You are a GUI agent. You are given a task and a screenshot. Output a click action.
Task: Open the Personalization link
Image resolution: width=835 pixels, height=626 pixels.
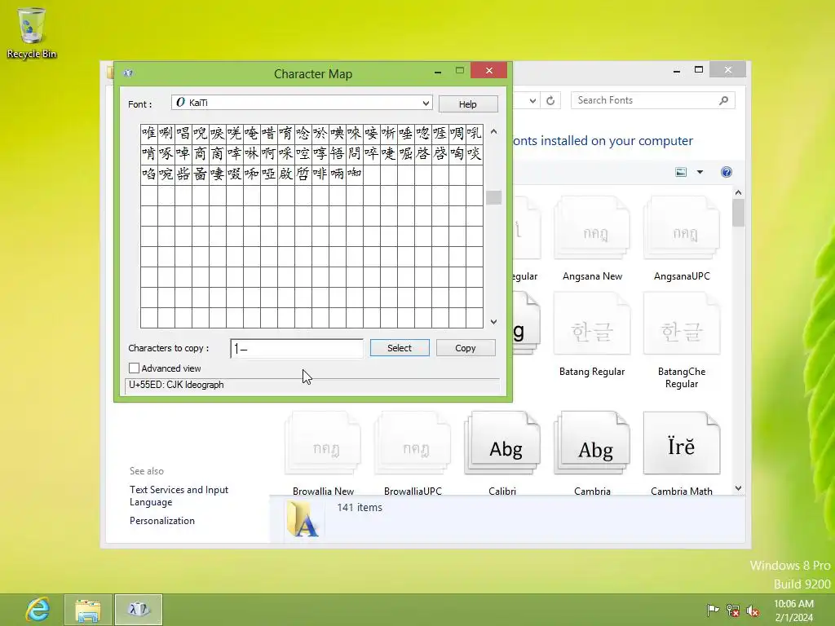pyautogui.click(x=162, y=521)
